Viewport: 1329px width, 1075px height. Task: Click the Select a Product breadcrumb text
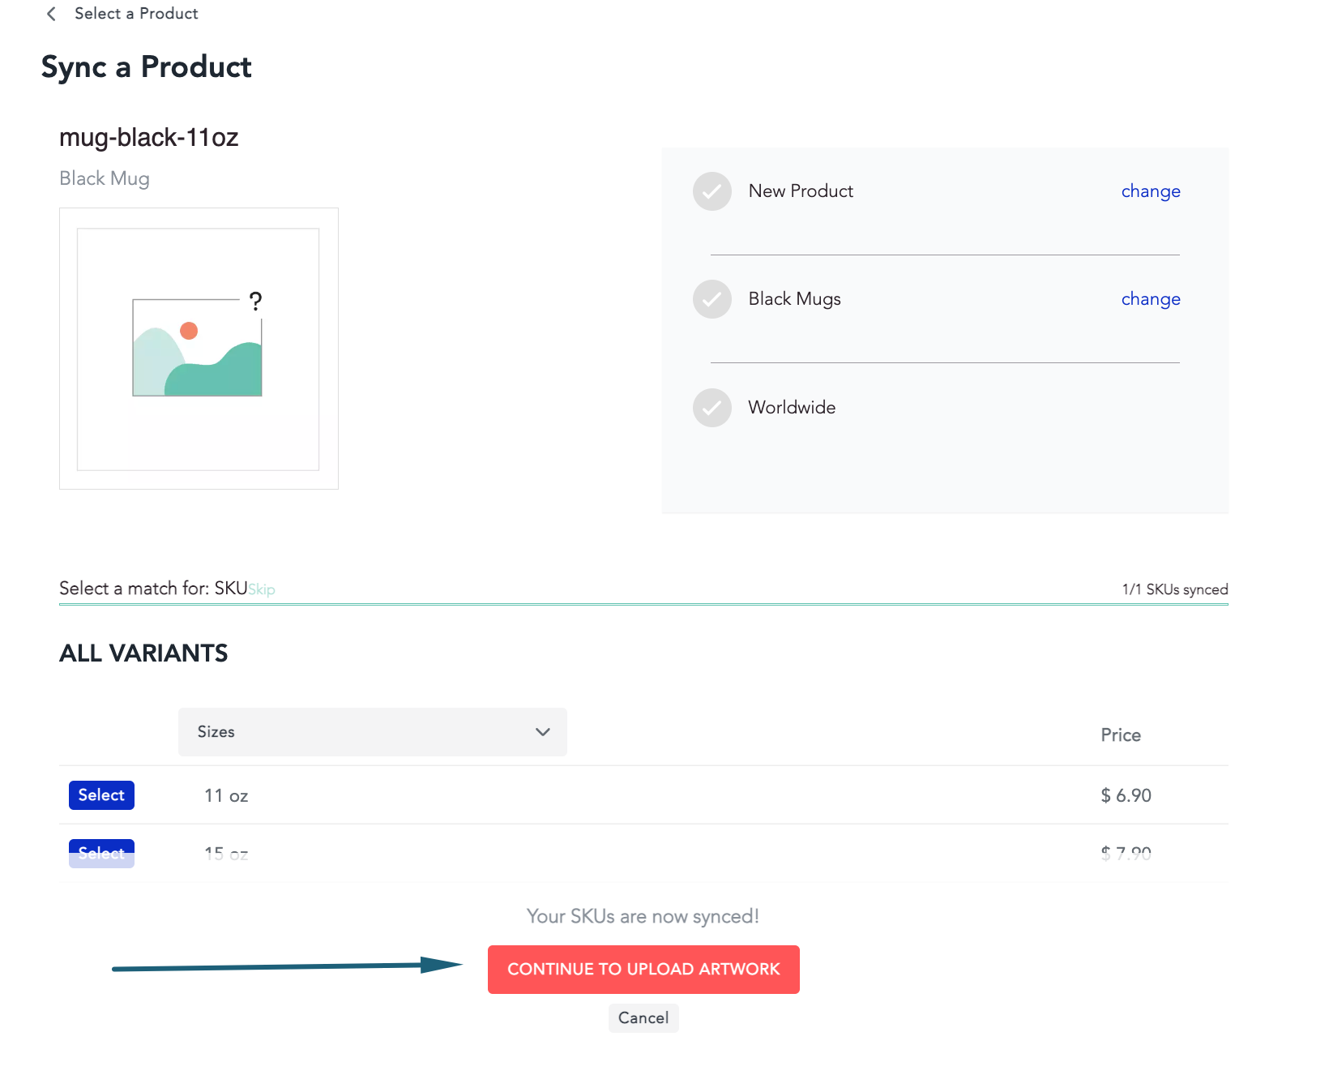136,14
